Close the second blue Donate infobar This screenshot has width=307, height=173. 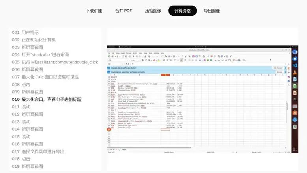click(285, 72)
